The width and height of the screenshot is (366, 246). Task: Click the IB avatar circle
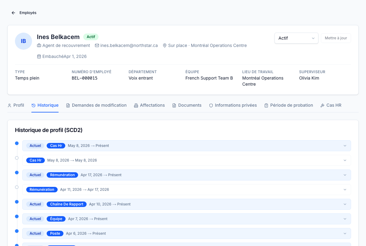(x=23, y=41)
